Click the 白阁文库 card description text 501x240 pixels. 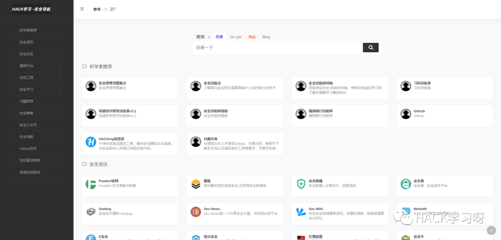[x=242, y=146]
